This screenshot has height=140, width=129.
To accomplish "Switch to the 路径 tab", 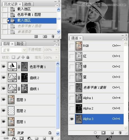I will (20, 44).
